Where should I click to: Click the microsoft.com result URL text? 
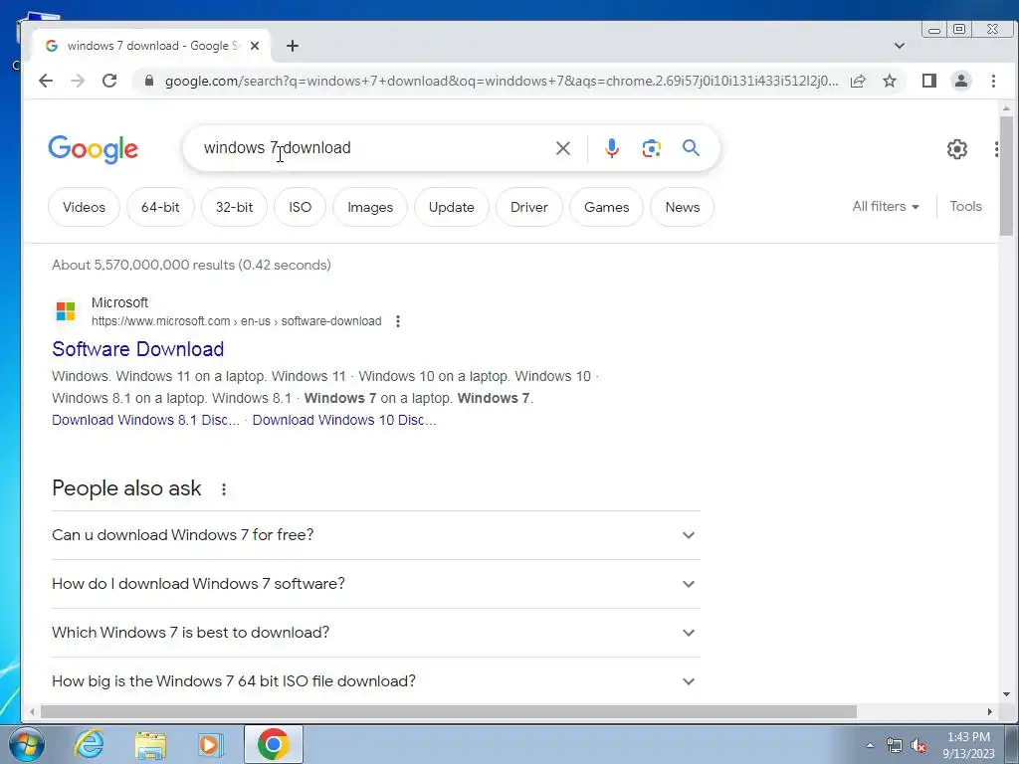tap(236, 321)
